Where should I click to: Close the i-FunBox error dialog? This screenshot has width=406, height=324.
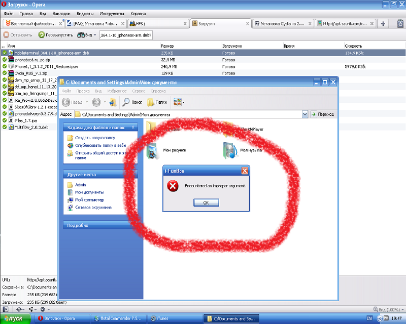coord(245,171)
